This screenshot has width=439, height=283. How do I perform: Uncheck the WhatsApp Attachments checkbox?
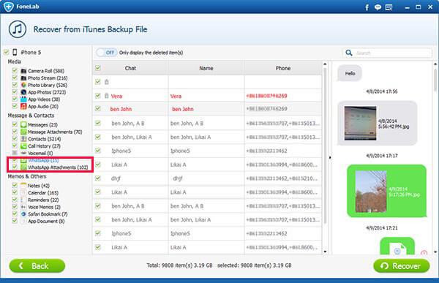tap(15, 167)
